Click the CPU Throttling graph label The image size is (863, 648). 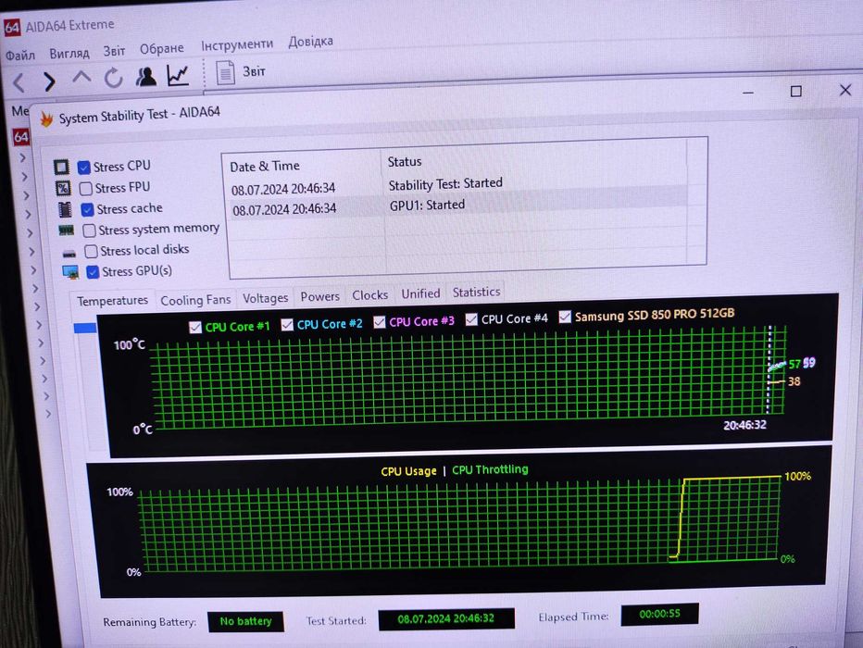[490, 469]
